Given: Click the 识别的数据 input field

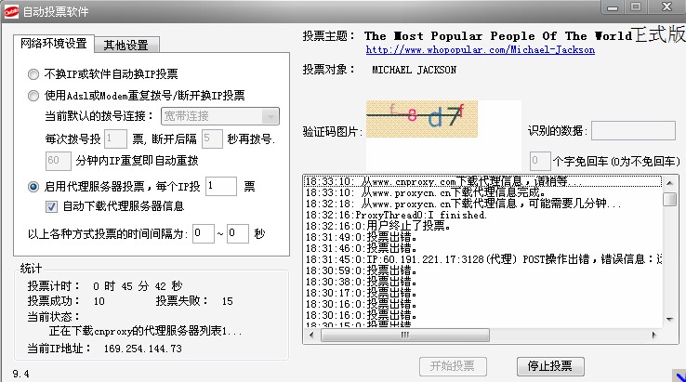Looking at the screenshot, I should pyautogui.click(x=633, y=131).
